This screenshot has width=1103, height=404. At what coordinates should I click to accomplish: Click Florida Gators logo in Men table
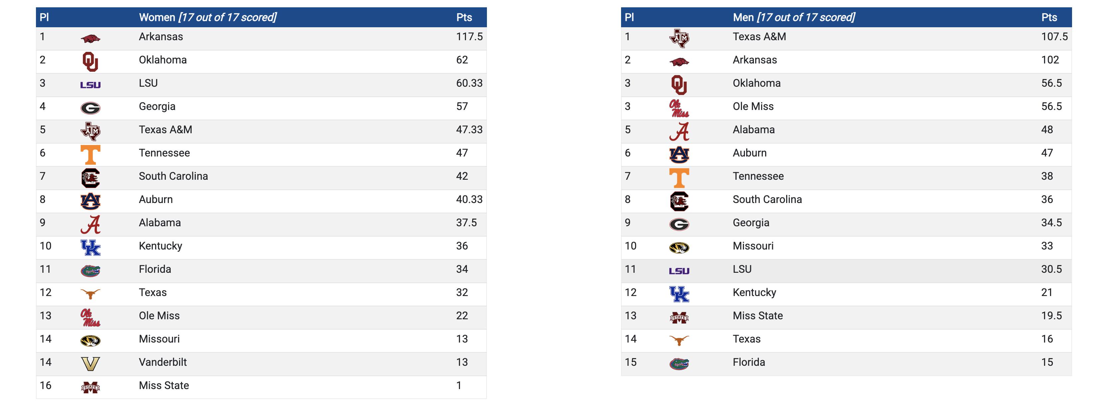coord(679,364)
